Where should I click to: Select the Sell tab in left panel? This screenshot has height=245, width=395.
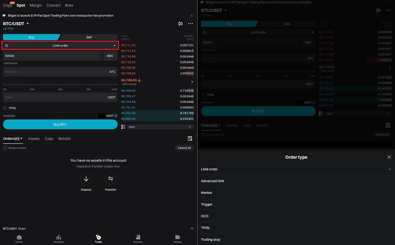click(89, 37)
